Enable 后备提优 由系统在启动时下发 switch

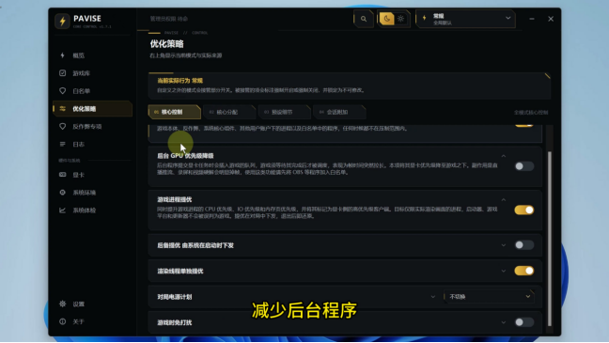523,245
